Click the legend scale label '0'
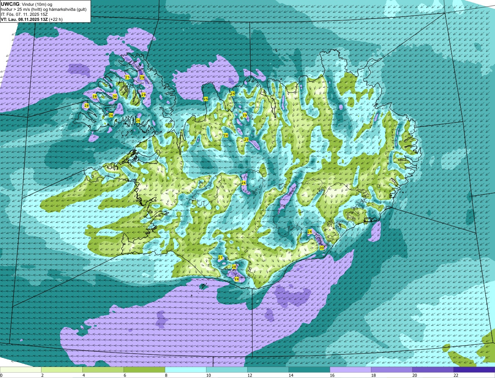 click(1, 375)
